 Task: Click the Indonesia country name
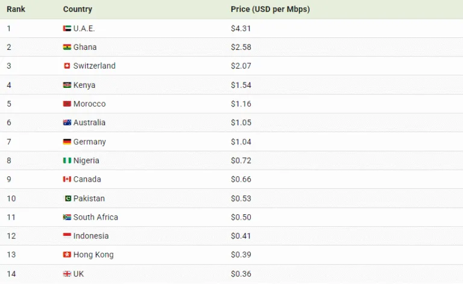click(91, 236)
